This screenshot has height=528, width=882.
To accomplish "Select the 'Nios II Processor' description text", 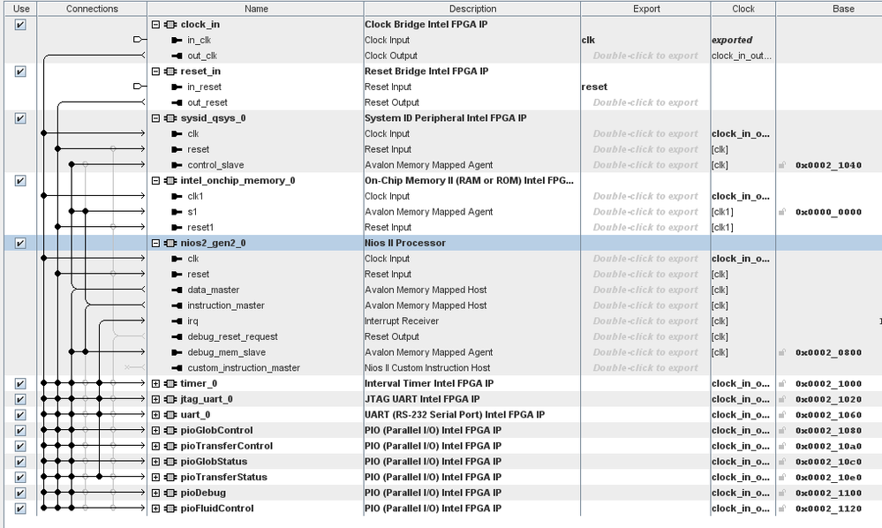I will [405, 243].
